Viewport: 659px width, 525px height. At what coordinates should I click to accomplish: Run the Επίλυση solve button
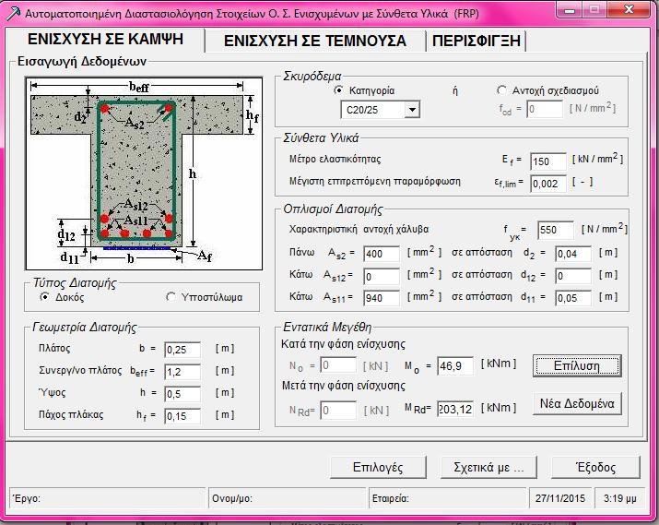tap(577, 365)
